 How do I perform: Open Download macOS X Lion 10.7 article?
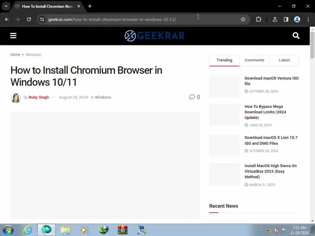pyautogui.click(x=271, y=140)
